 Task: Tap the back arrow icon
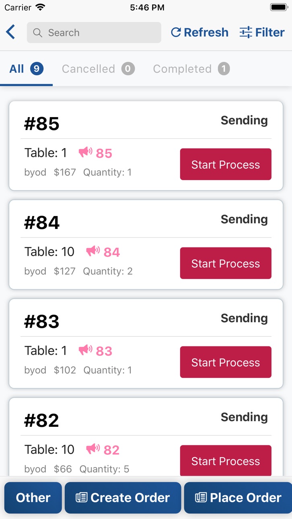[x=10, y=32]
